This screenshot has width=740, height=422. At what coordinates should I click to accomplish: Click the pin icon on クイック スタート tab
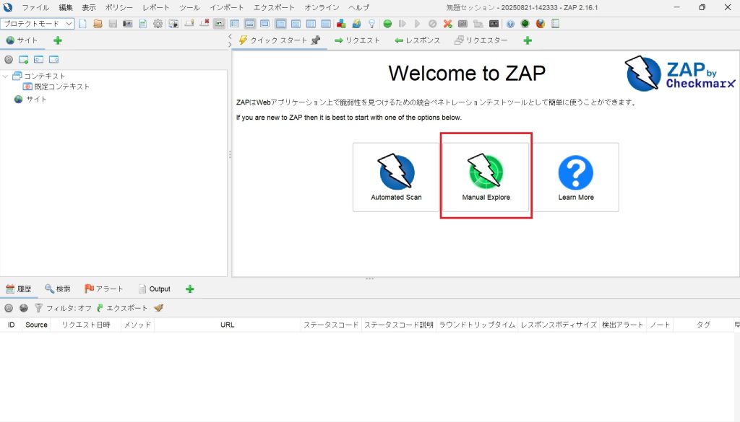(x=316, y=40)
